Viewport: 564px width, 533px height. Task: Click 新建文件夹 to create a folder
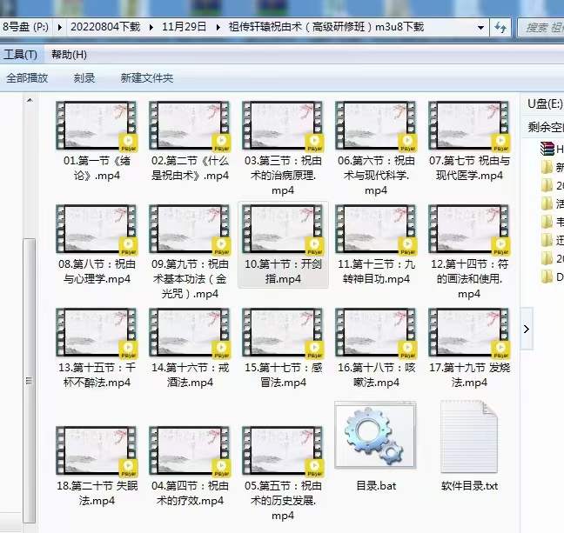[147, 78]
